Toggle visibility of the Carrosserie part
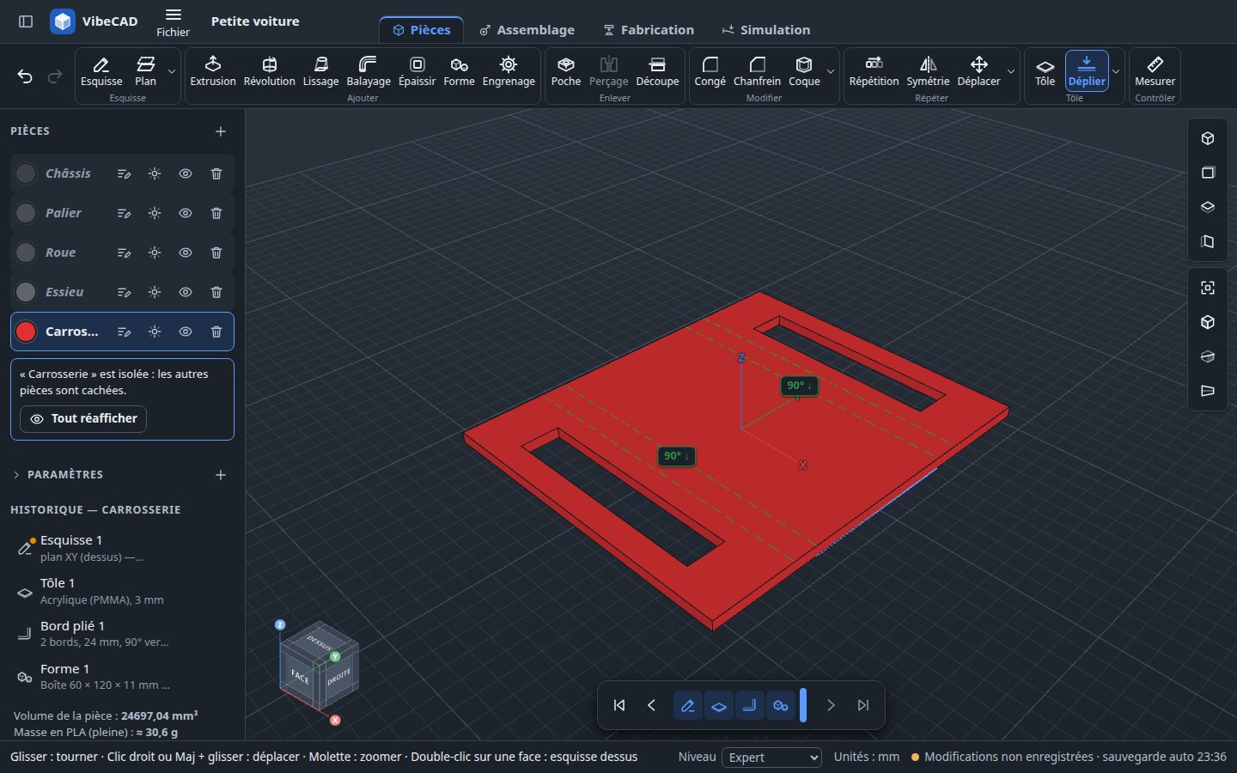Screen dimensions: 1237x773 click(x=186, y=332)
